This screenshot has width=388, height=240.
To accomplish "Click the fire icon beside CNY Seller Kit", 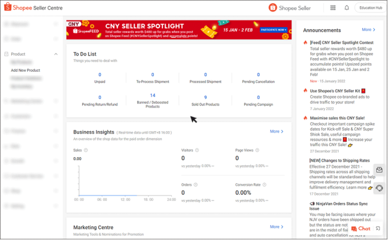I will pos(305,90).
